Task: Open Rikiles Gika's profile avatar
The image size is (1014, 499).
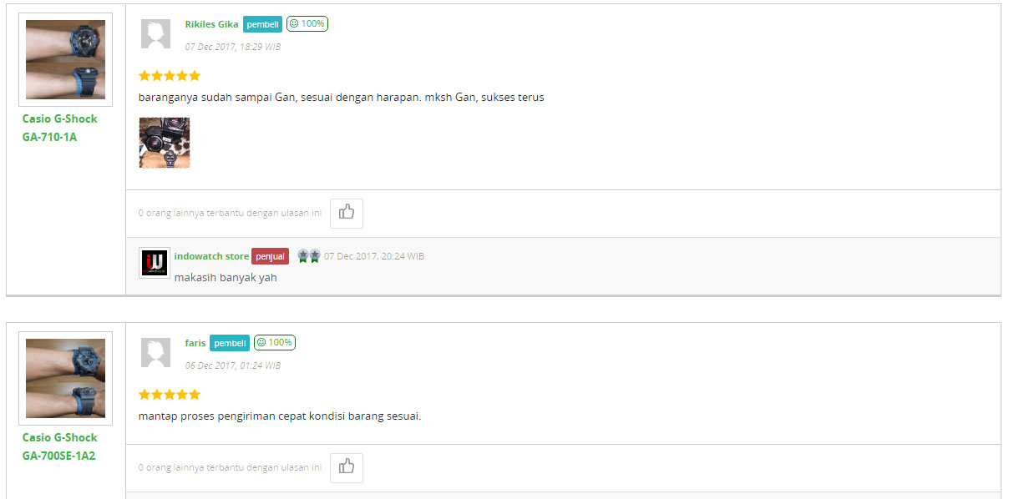Action: pyautogui.click(x=156, y=34)
